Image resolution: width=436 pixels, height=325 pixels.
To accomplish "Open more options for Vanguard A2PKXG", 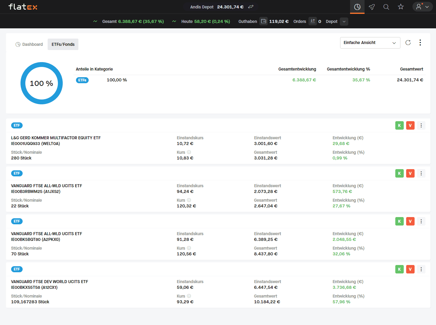I will [x=421, y=221].
